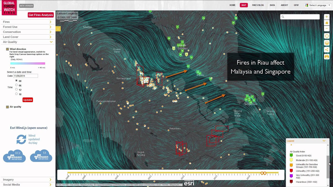Open the Select Language dropdown
Viewport: 333px width, 187px height.
tap(318, 5)
